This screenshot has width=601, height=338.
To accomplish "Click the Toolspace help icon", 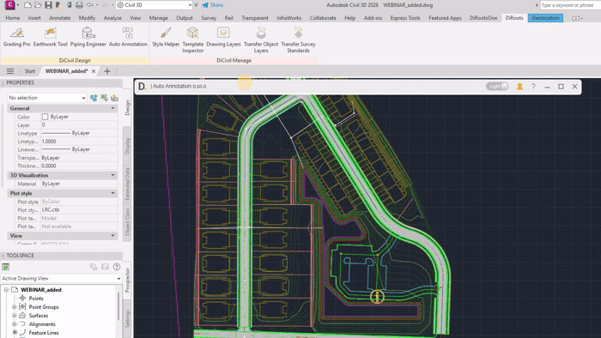I will [117, 267].
